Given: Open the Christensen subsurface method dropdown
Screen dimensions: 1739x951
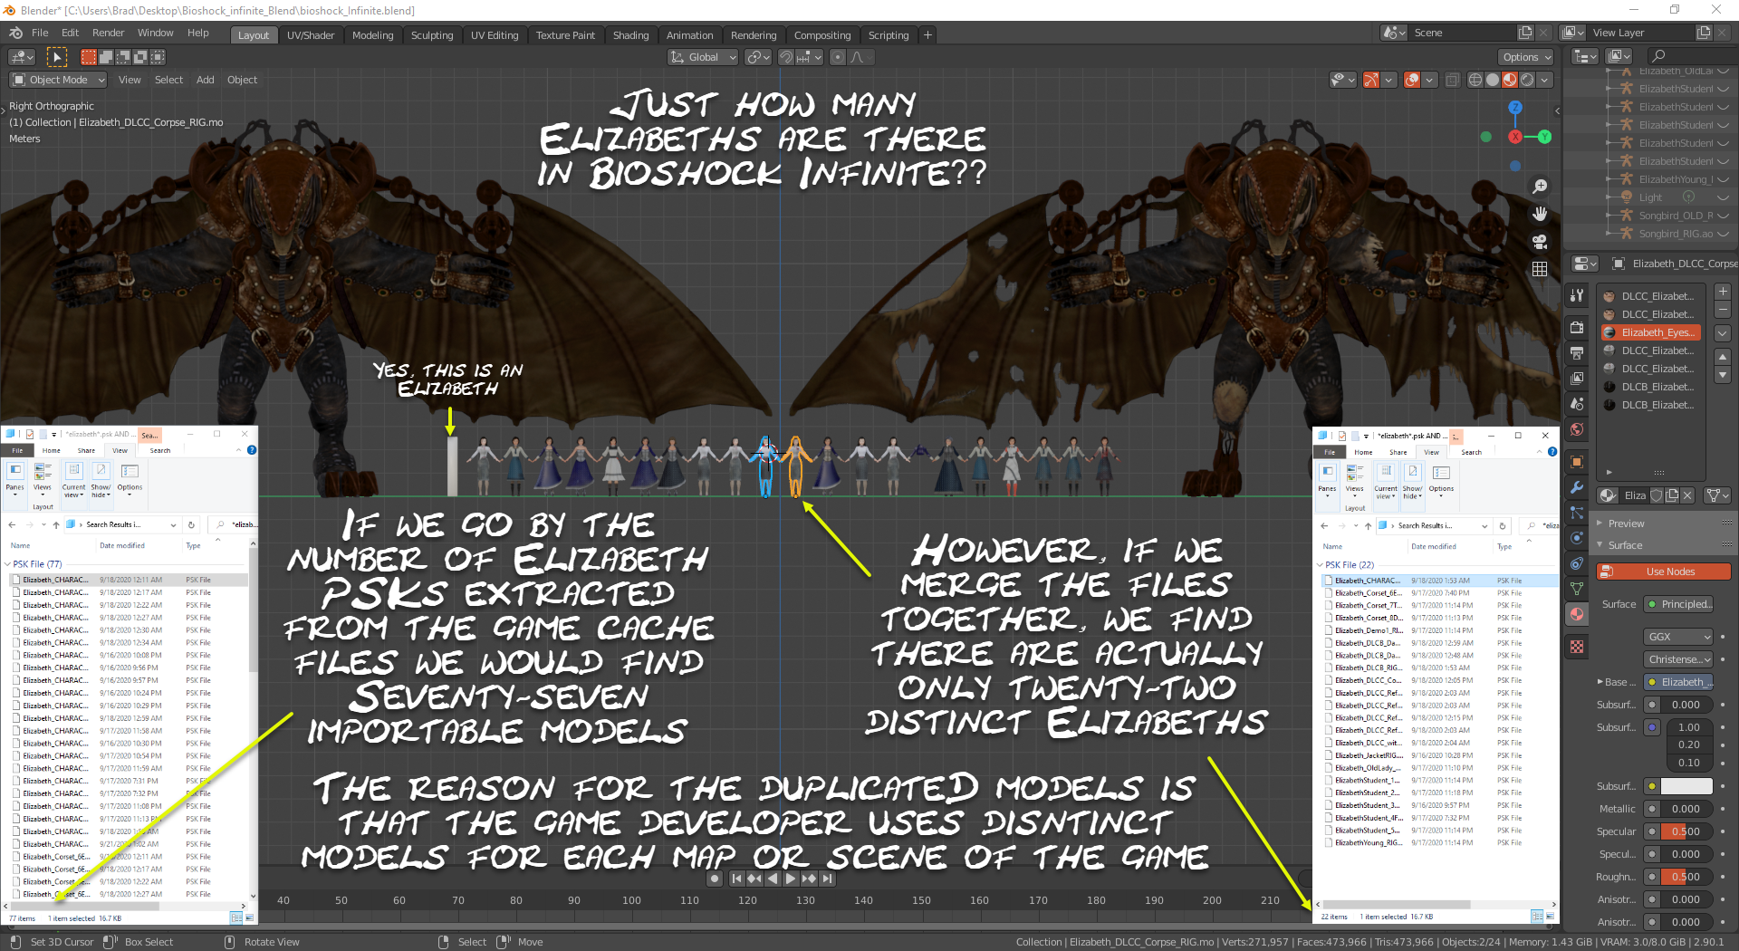Looking at the screenshot, I should [x=1678, y=659].
